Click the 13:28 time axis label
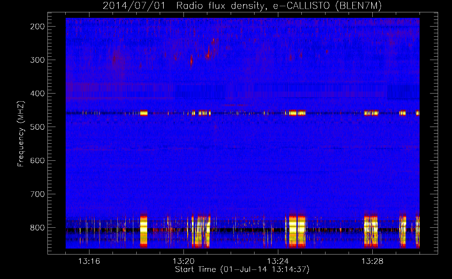 click(372, 261)
